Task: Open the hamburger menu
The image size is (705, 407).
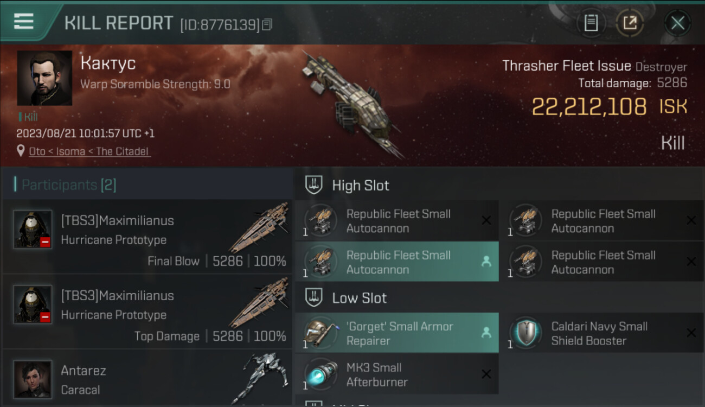Action: [24, 22]
